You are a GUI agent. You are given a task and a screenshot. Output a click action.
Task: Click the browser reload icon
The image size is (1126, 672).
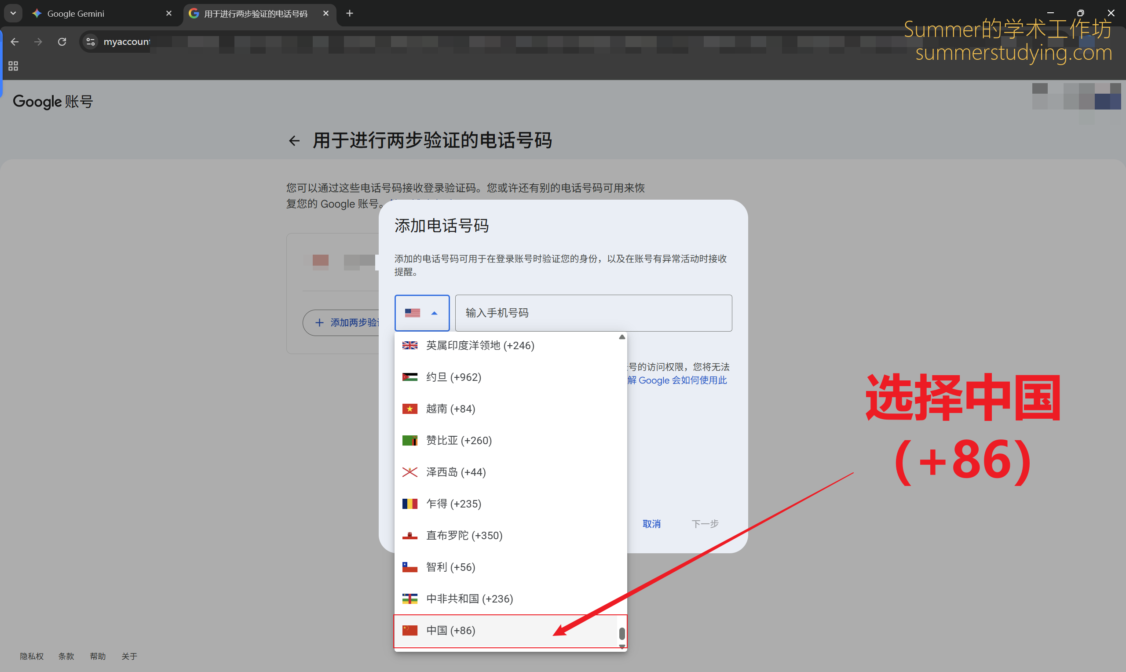62,42
